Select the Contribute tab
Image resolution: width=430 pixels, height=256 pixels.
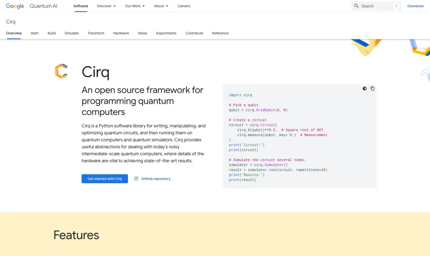tap(194, 33)
